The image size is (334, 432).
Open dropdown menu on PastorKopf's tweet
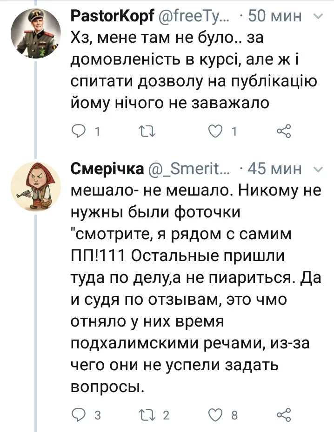319,17
